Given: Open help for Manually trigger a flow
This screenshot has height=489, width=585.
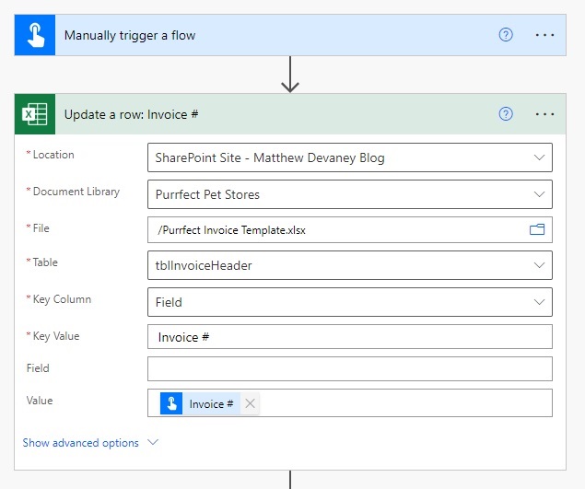Looking at the screenshot, I should click(506, 35).
